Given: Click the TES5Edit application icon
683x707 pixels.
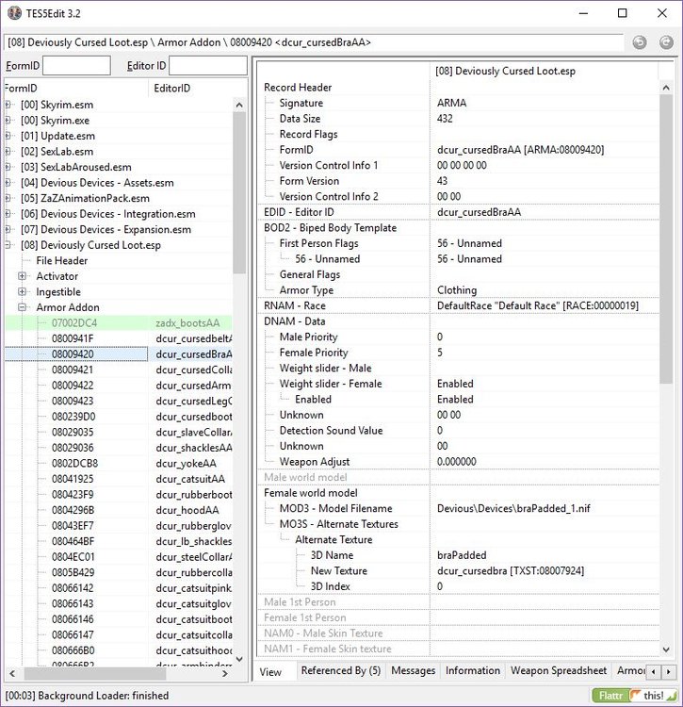Looking at the screenshot, I should click(x=14, y=13).
